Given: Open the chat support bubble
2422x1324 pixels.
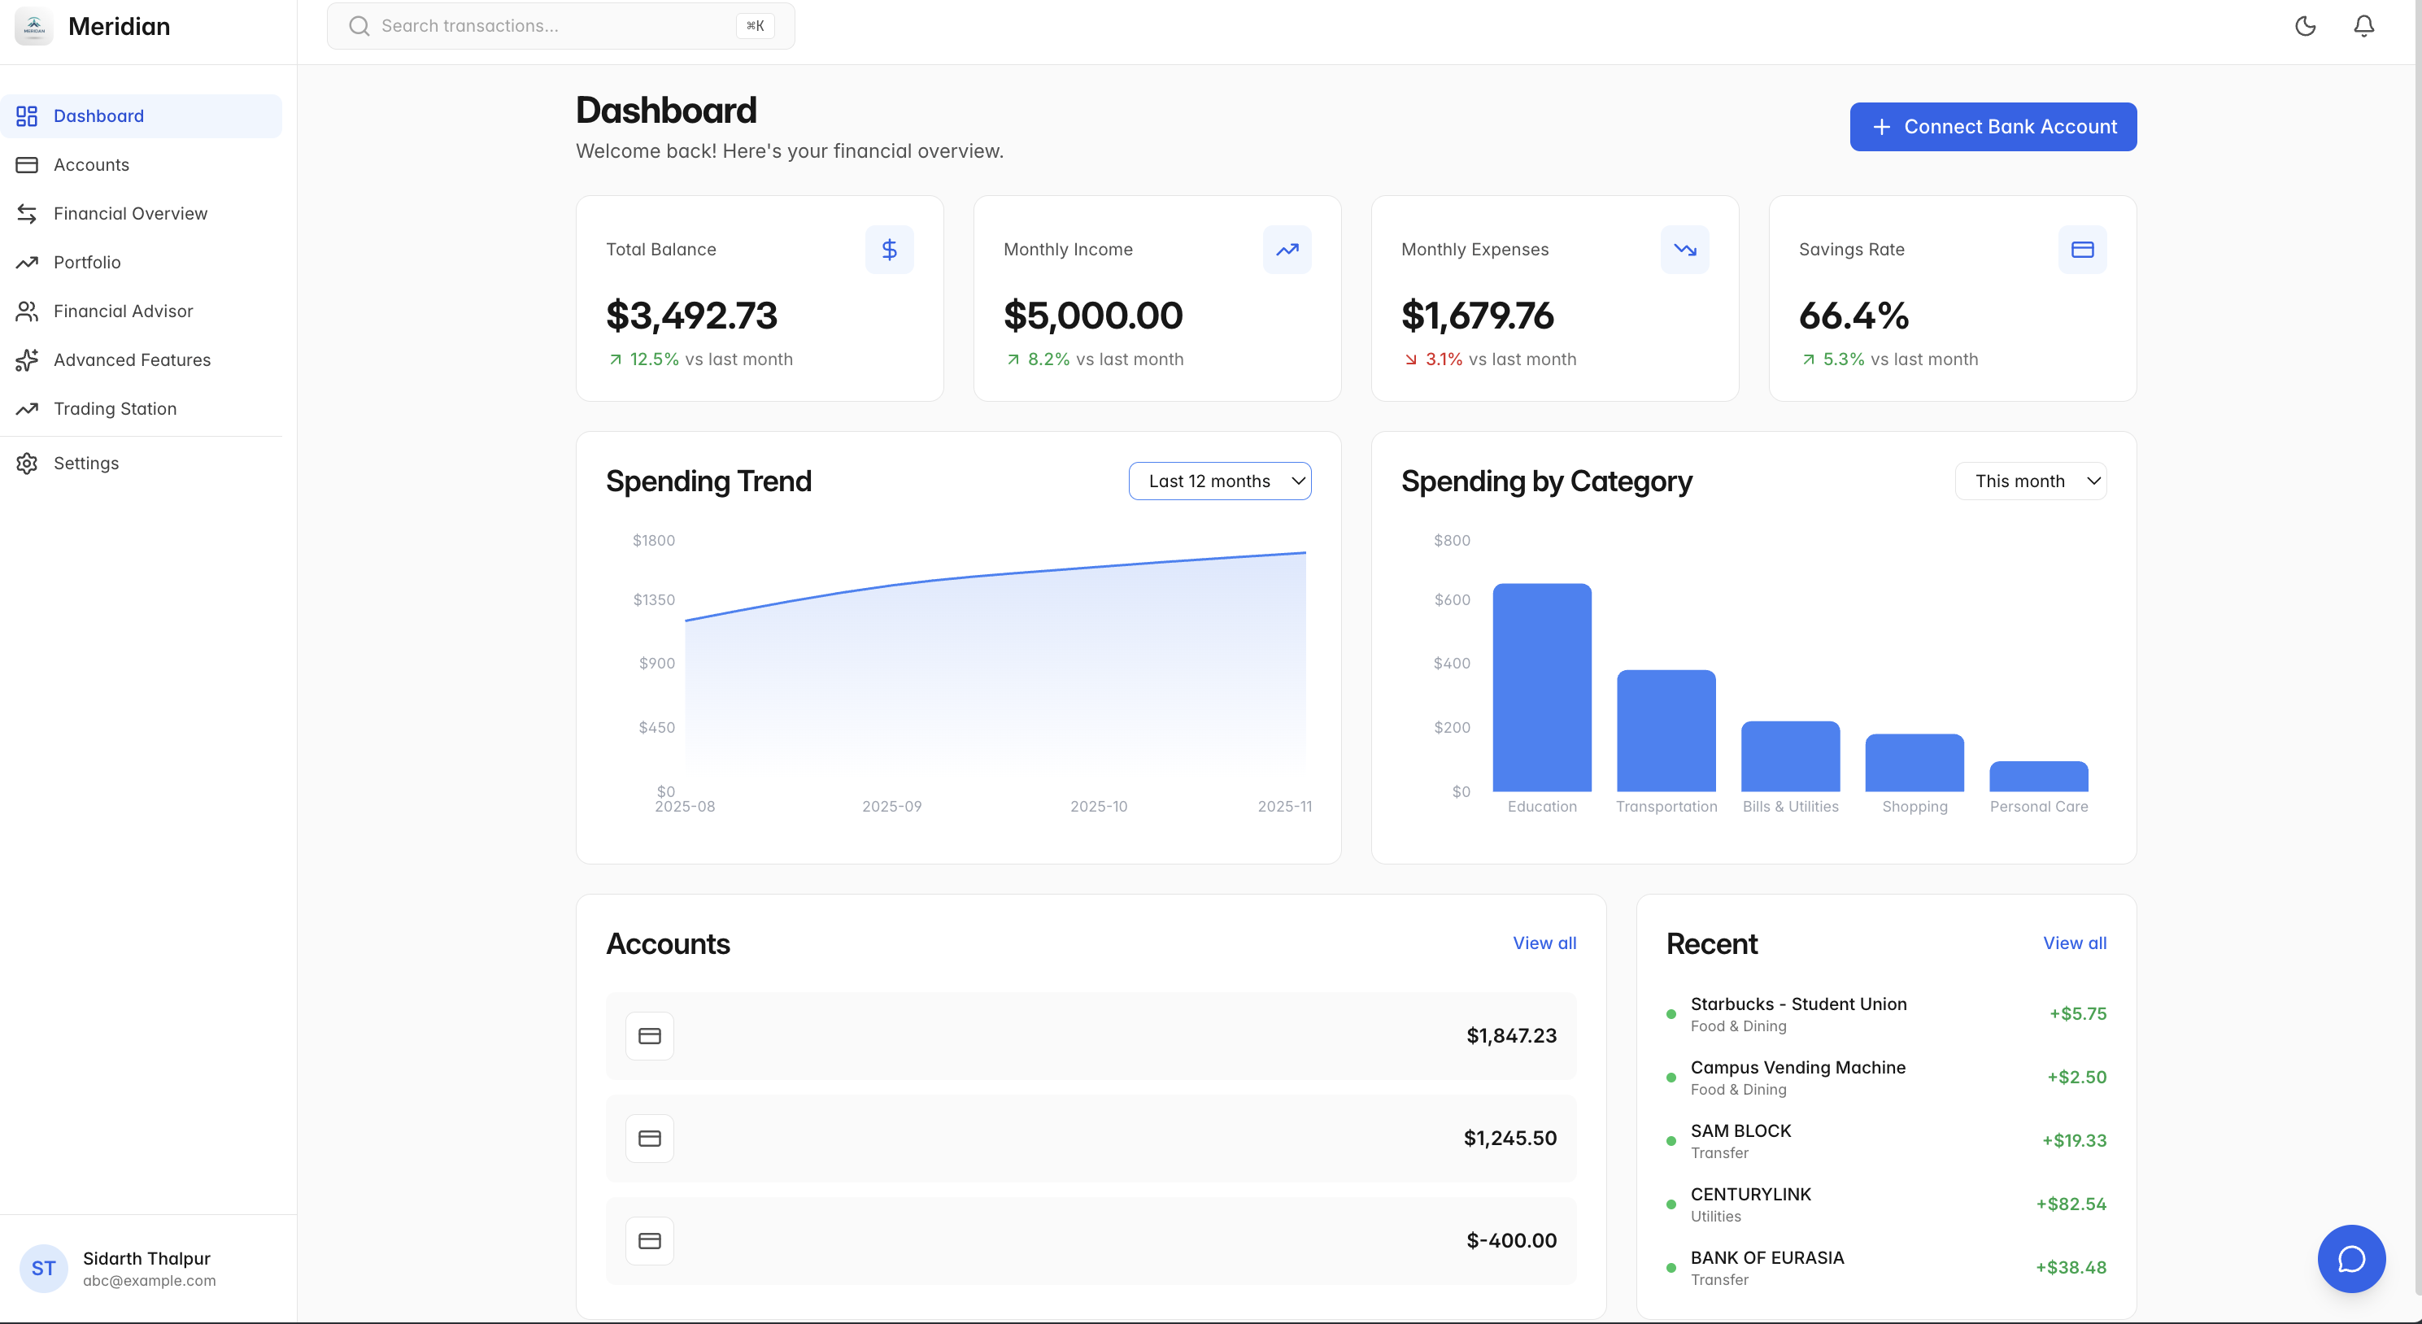Looking at the screenshot, I should point(2350,1258).
